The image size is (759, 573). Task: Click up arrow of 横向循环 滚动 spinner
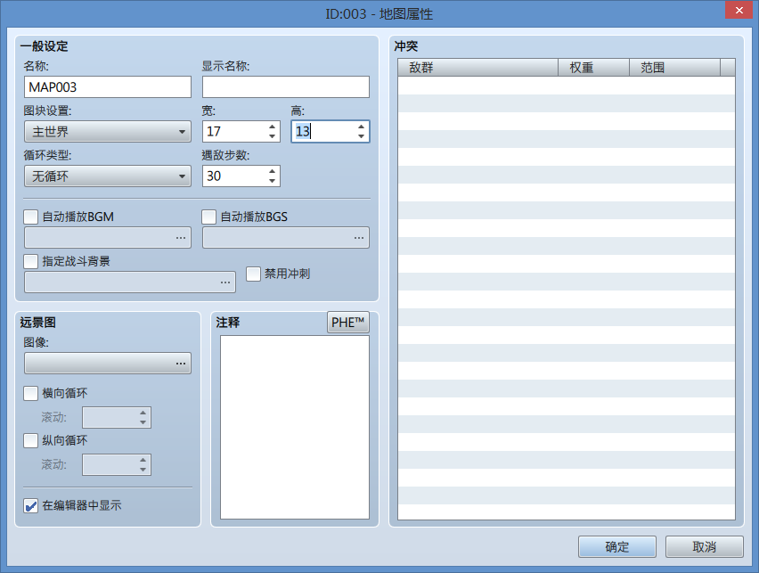point(143,413)
